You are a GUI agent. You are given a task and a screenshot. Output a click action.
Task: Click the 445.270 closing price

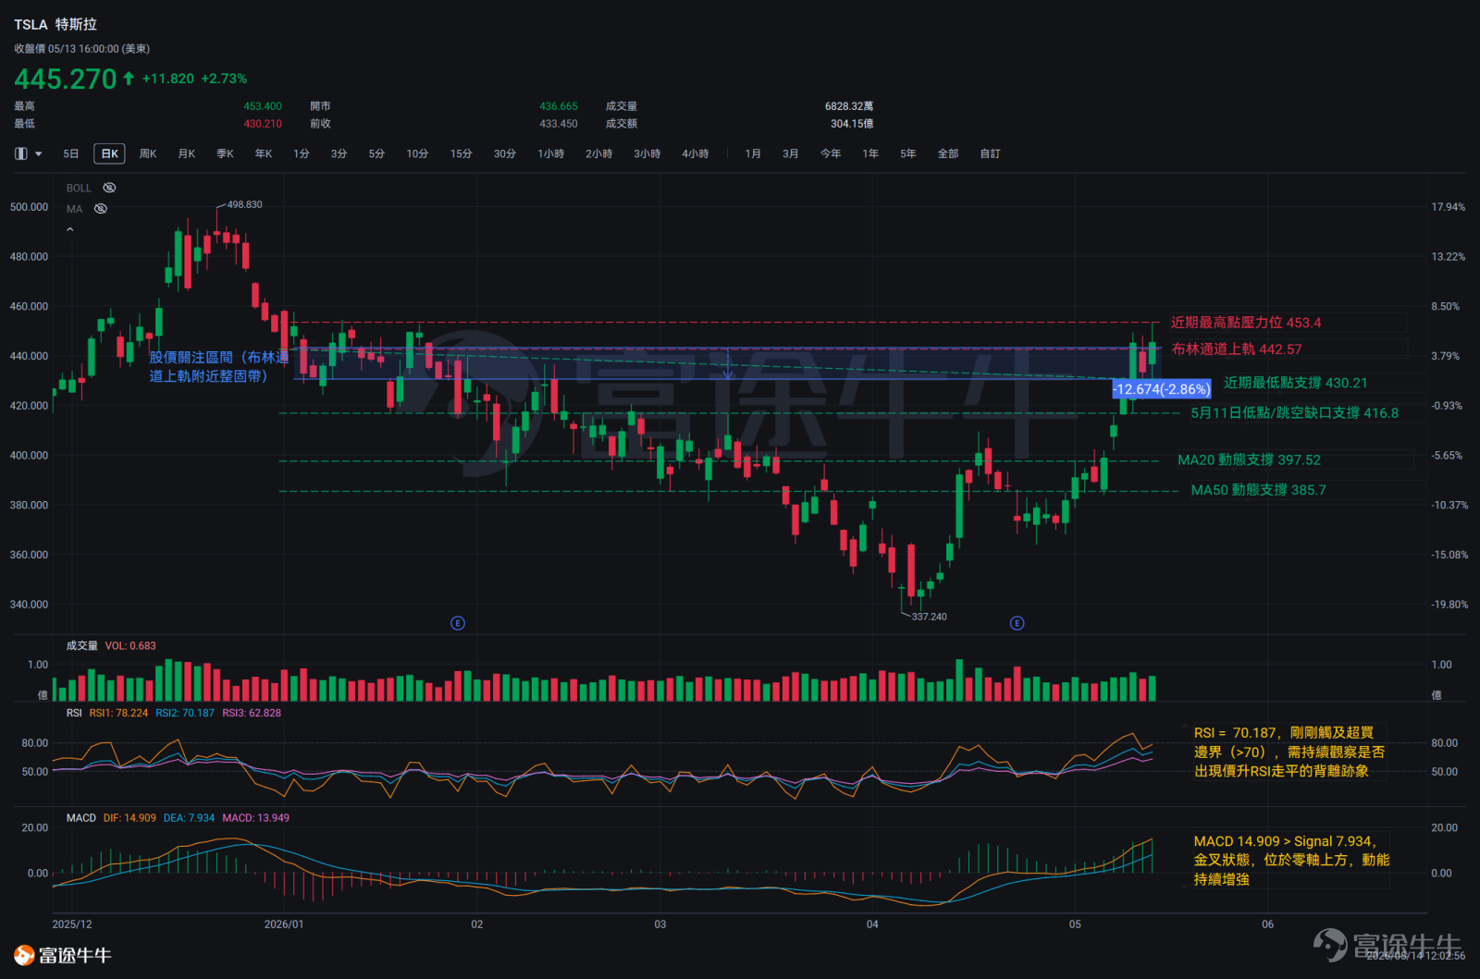point(66,79)
